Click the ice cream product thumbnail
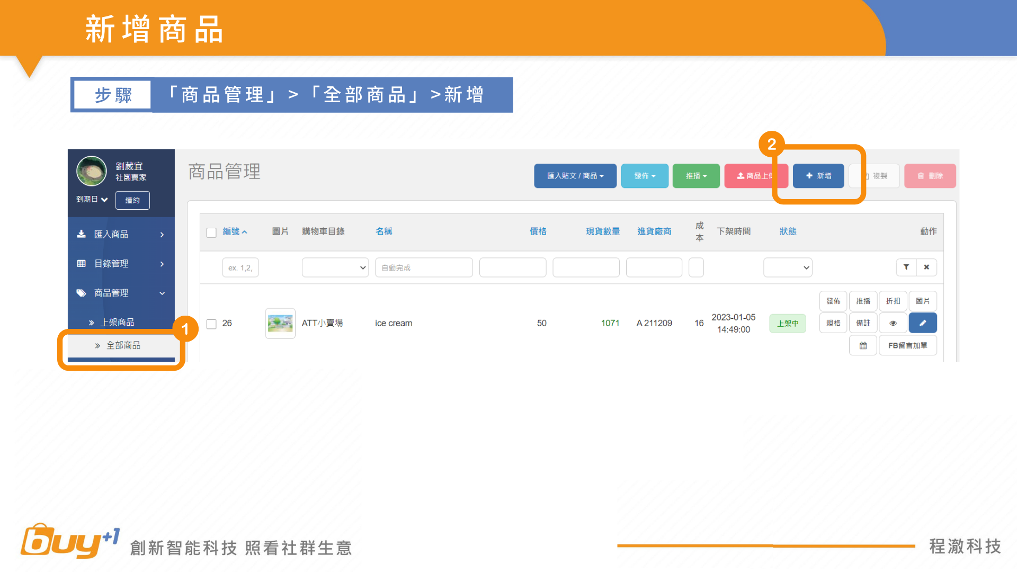The height and width of the screenshot is (572, 1017). pyautogui.click(x=280, y=323)
